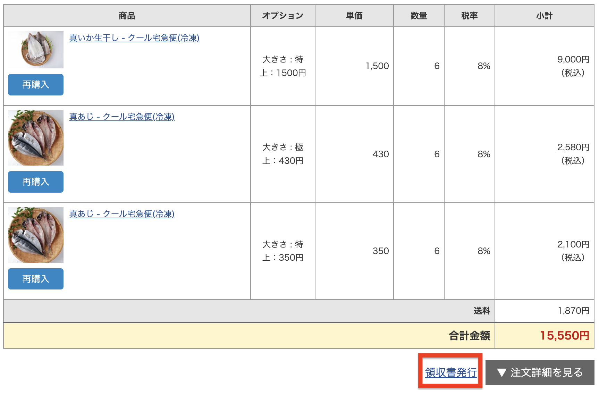Click the ▼ disclosure triangle on the button
This screenshot has height=395, width=599.
[501, 373]
